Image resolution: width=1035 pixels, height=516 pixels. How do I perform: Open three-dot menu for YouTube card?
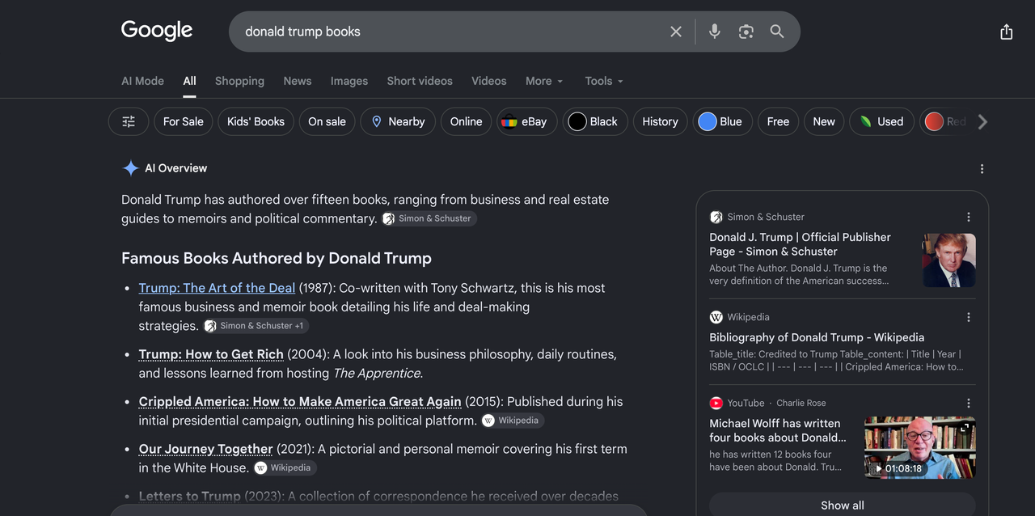point(968,403)
